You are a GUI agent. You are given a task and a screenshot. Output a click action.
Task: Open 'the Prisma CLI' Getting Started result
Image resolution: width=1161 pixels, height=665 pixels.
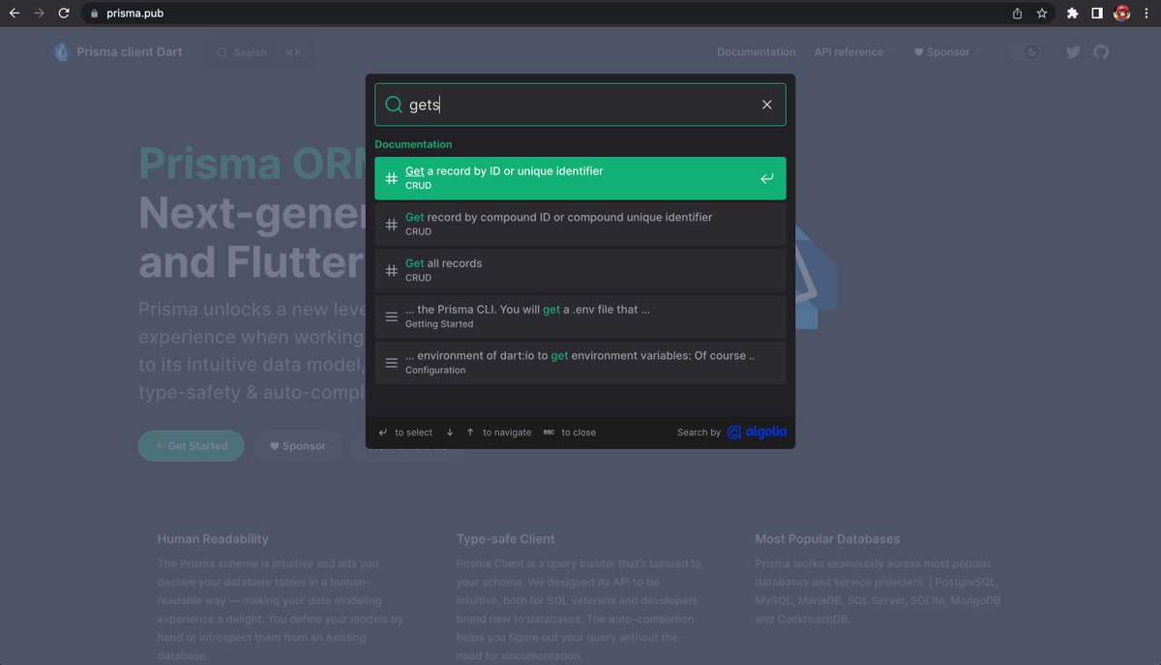580,317
